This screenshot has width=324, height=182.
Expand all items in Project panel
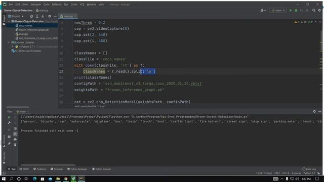coord(37,16)
